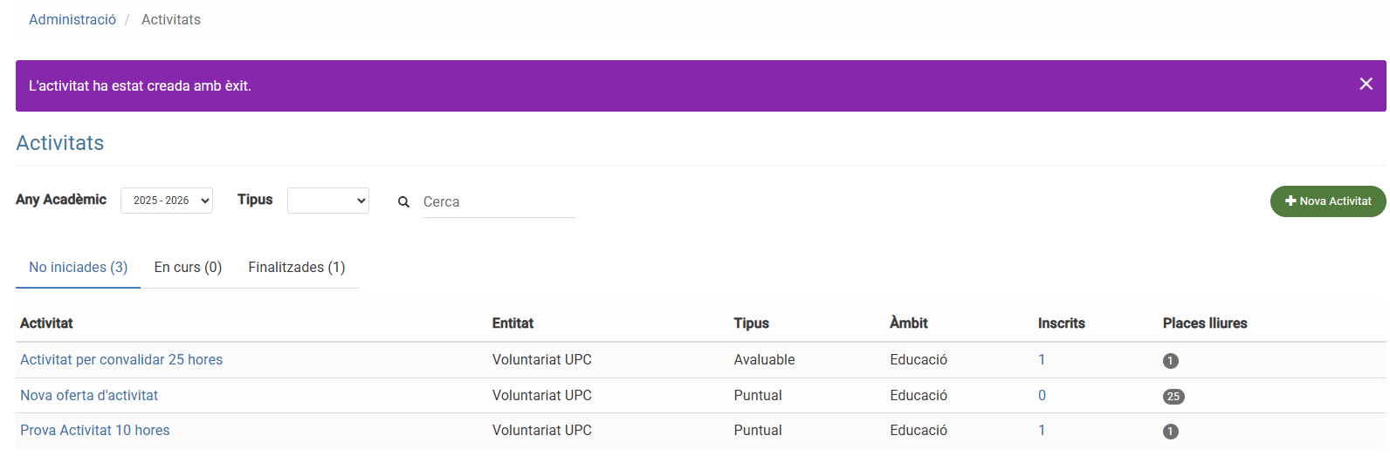The image size is (1390, 463).
Task: Click the places badge showing 25
Action: pos(1173,397)
